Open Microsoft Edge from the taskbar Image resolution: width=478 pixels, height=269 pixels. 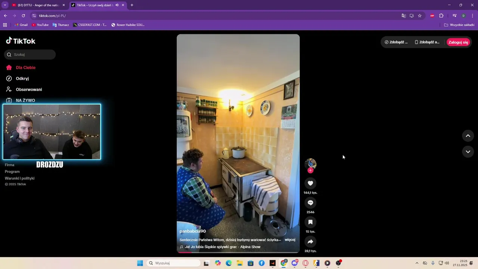point(229,263)
